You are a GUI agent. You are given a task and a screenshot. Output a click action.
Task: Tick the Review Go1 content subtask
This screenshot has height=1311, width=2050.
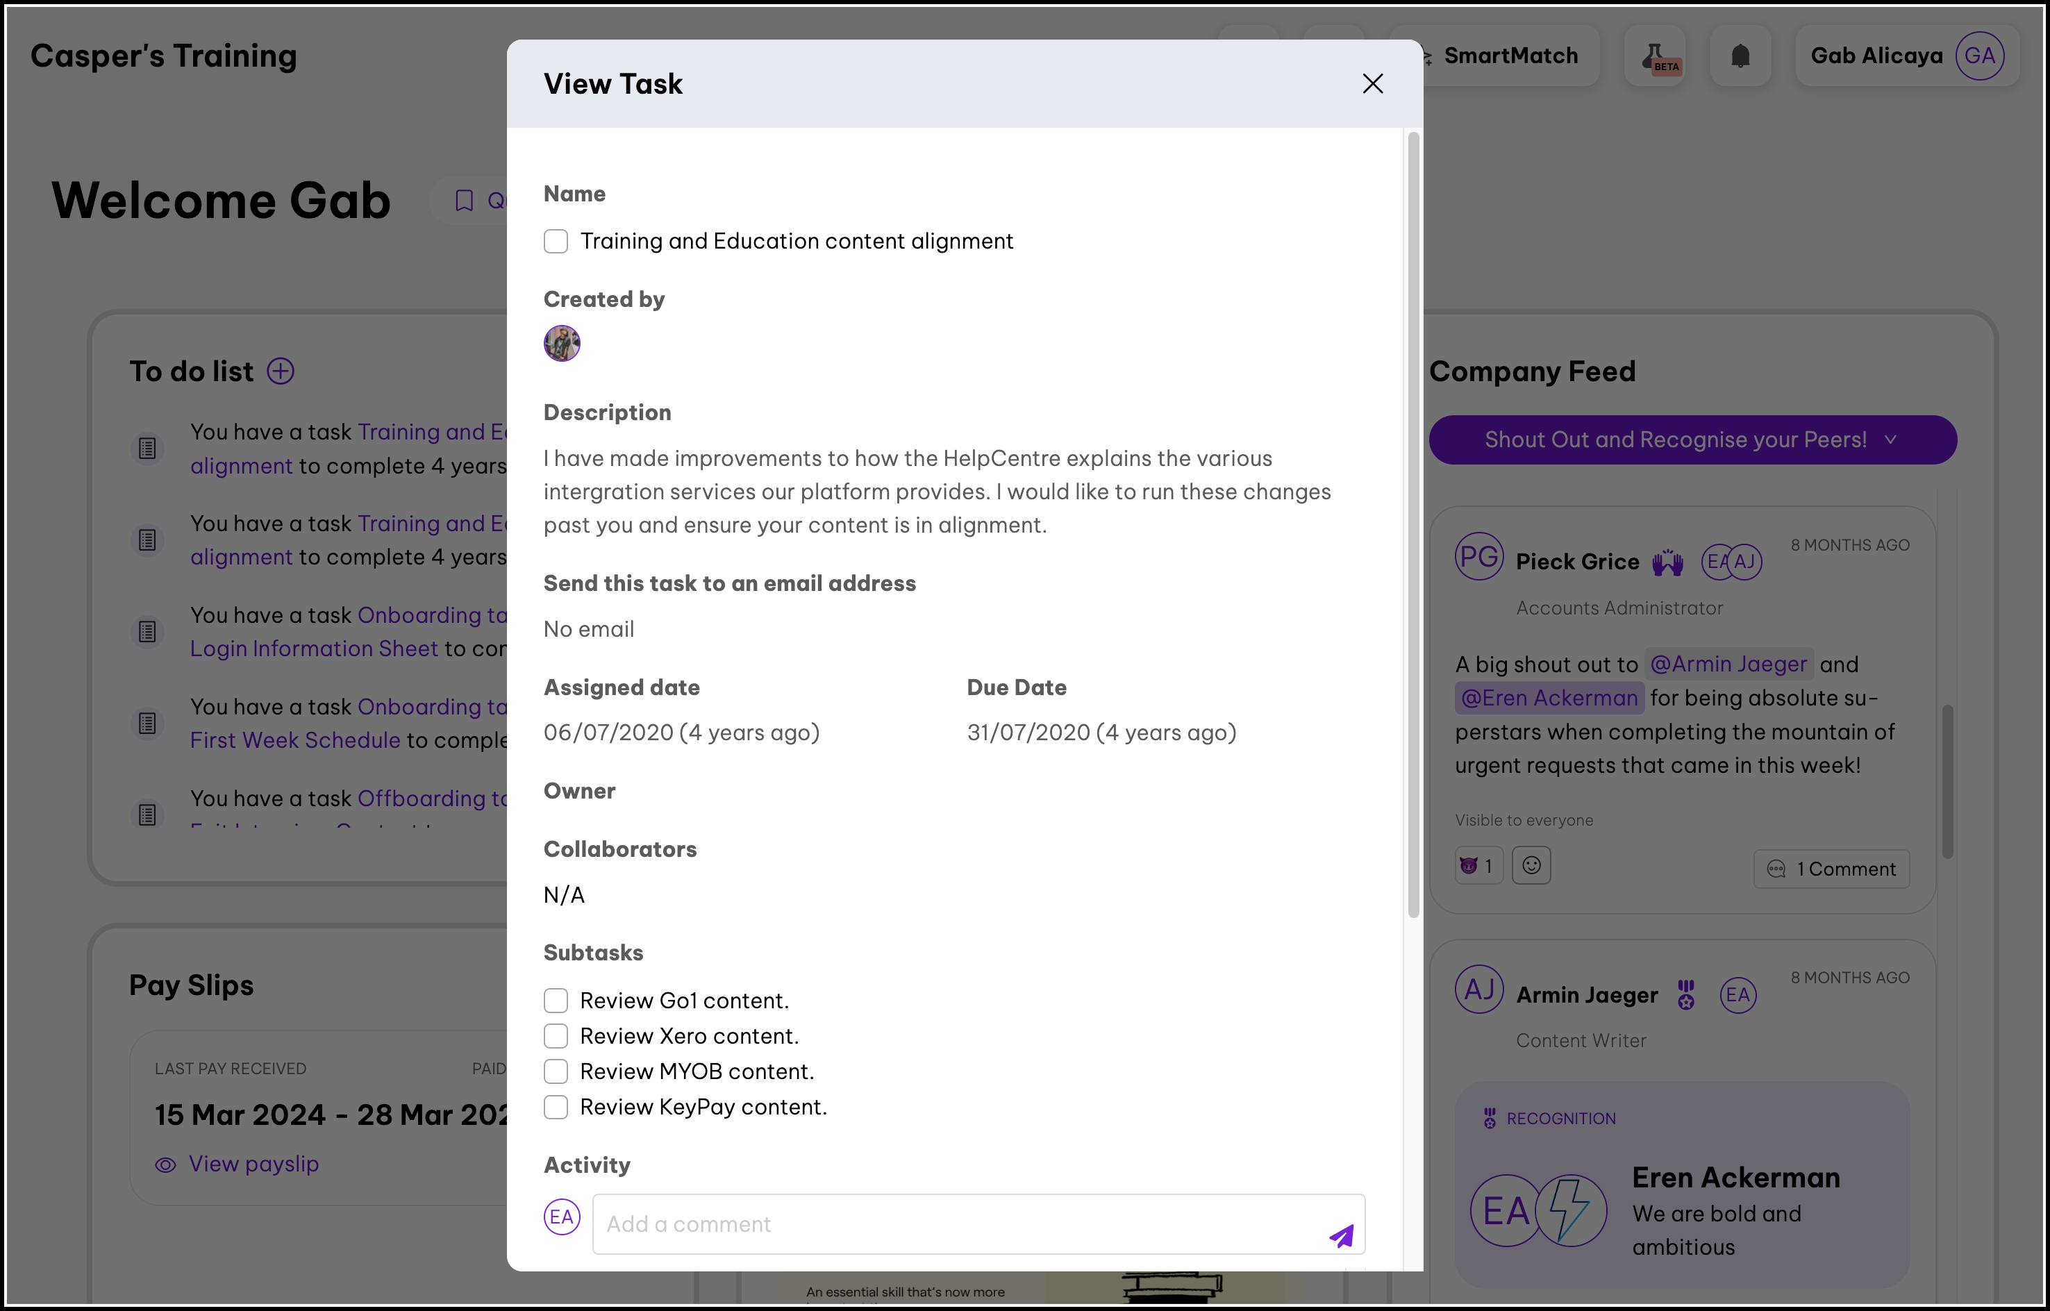click(x=556, y=1001)
